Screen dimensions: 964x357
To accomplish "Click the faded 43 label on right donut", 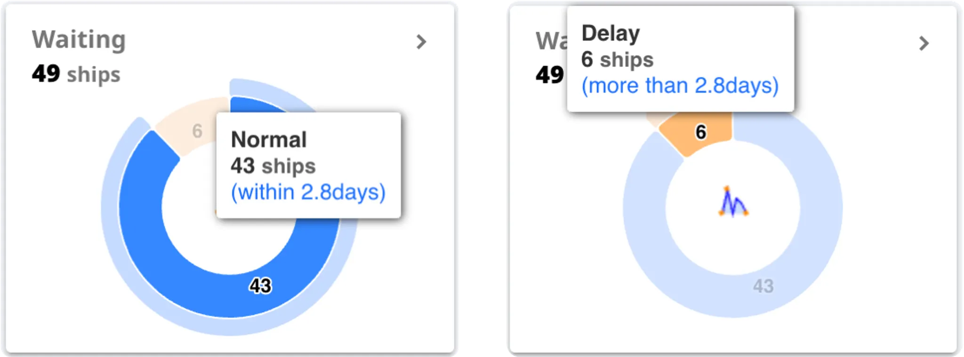I will click(x=763, y=286).
